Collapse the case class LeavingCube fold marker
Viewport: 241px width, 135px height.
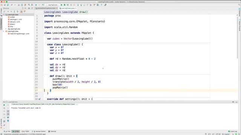click(x=44, y=45)
